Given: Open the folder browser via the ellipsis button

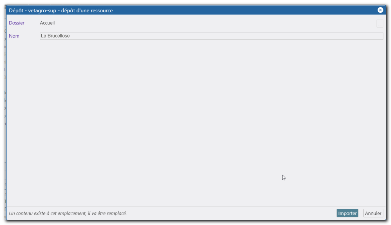Looking at the screenshot, I should [380, 23].
